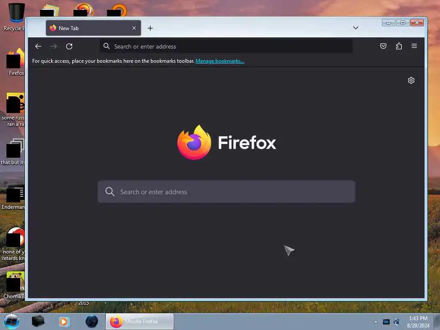Select the 'some russ' desktop icon
Viewport: 440px width, 330px height.
click(13, 110)
